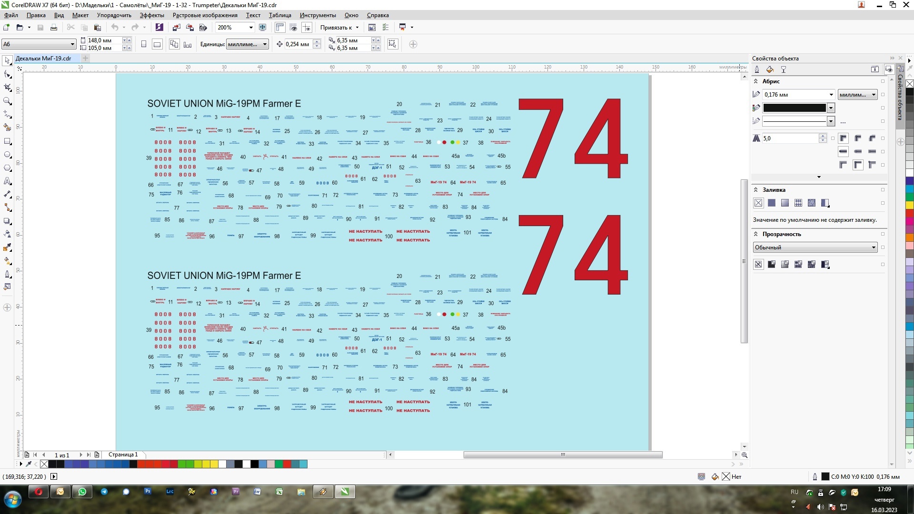Select the Zoom tool in toolbox

click(x=8, y=101)
